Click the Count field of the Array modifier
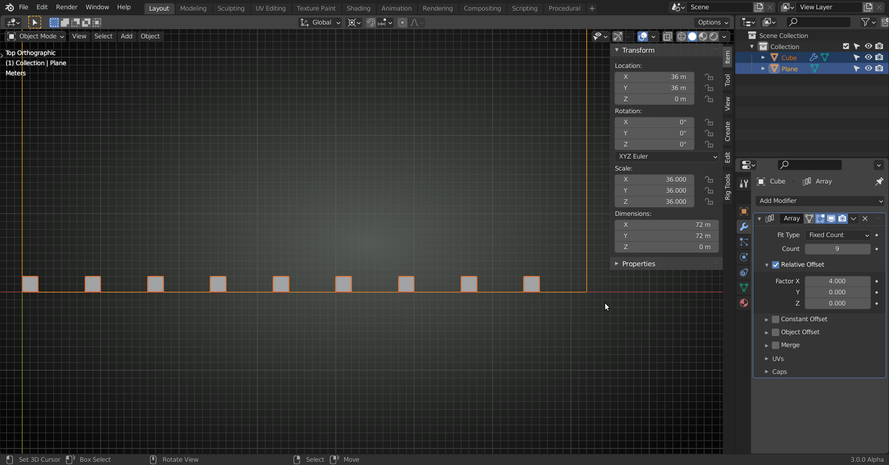The width and height of the screenshot is (889, 465). pos(837,249)
